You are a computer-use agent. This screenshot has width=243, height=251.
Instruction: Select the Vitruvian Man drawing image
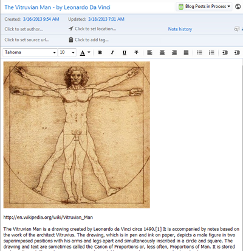click(x=77, y=135)
